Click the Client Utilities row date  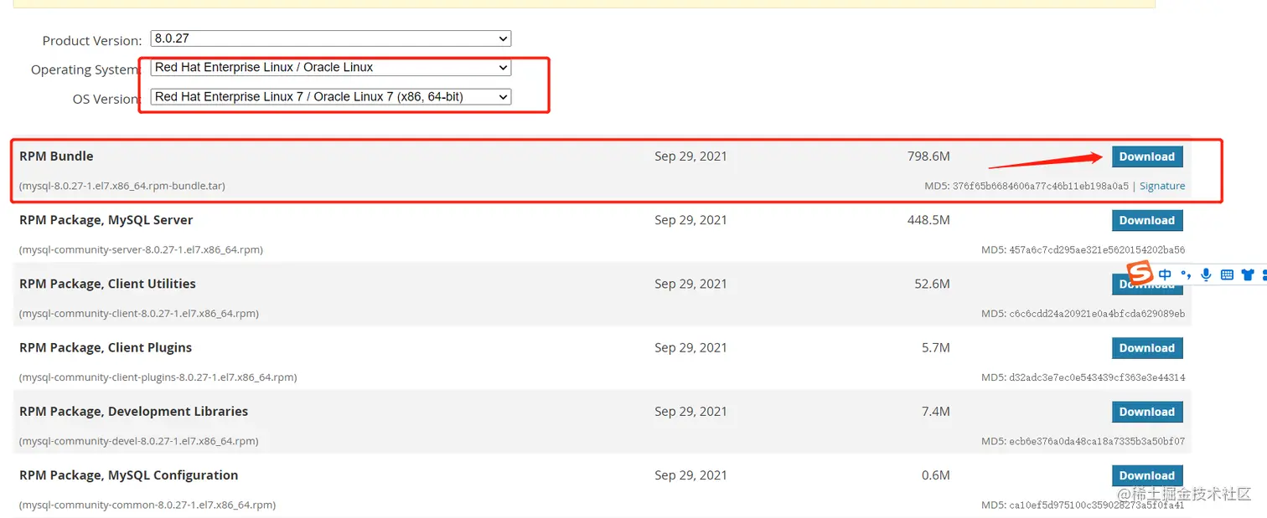(x=690, y=284)
